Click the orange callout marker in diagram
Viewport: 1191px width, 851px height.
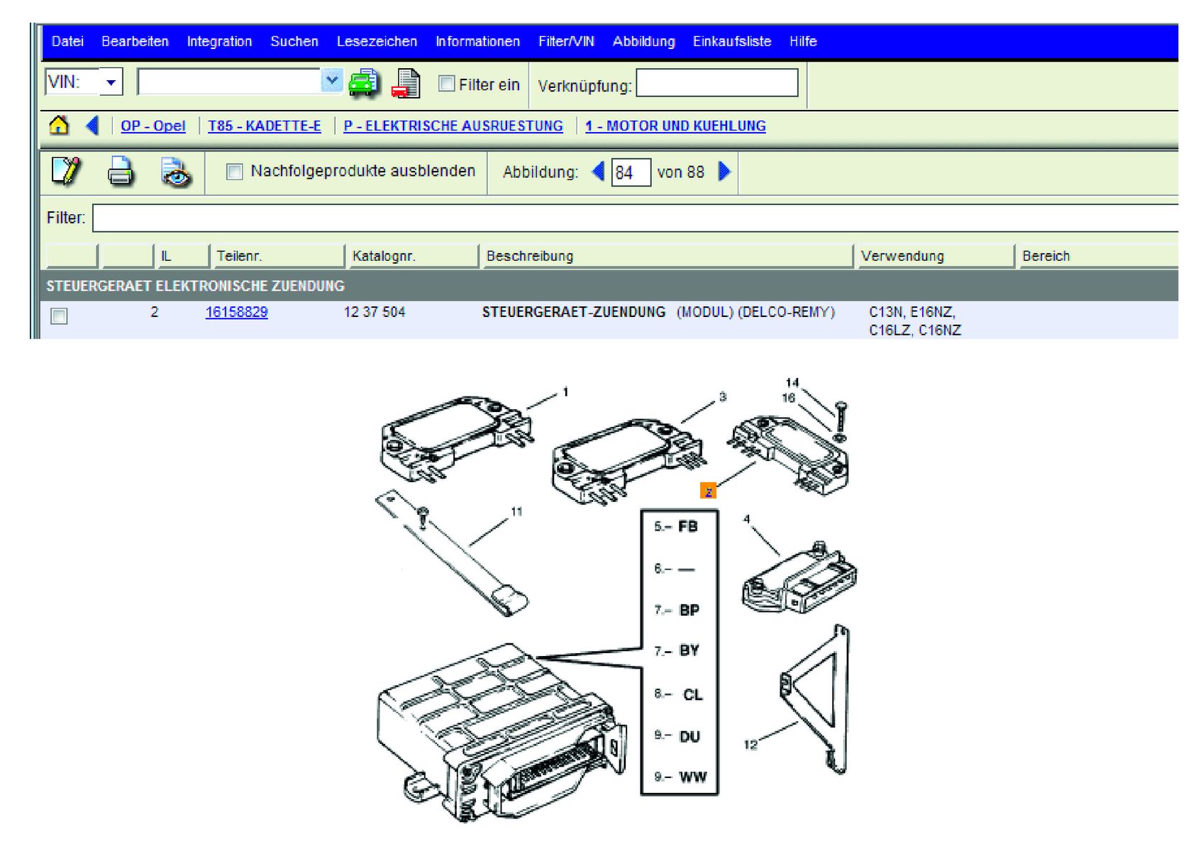coord(708,491)
